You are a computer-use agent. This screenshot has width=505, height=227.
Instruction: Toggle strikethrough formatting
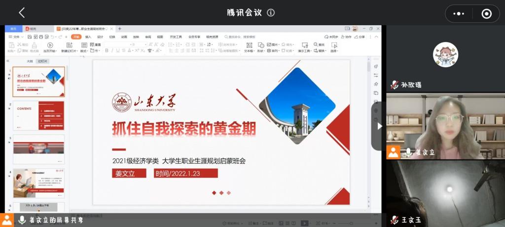tap(123, 51)
